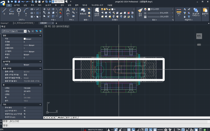Toggle object snap tracking in status bar

tap(151, 129)
